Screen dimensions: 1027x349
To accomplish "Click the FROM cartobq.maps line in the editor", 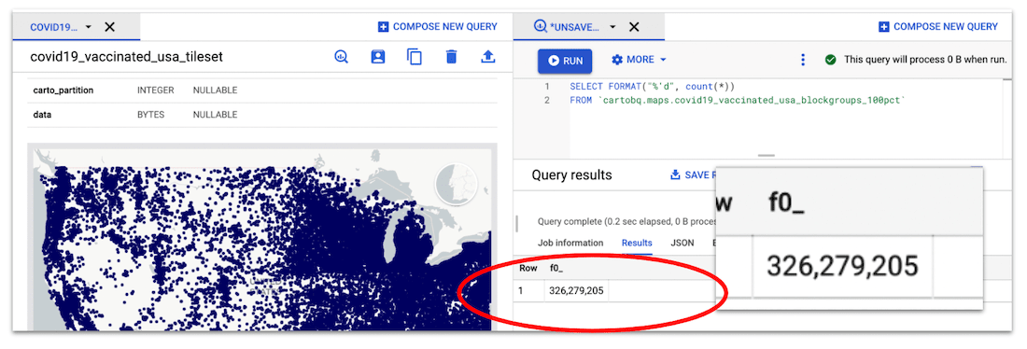I will [739, 101].
